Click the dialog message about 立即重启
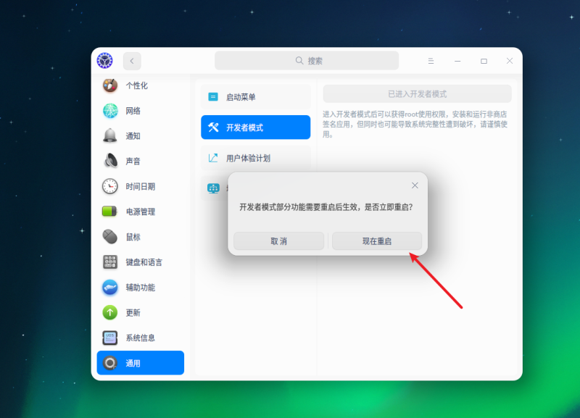Viewport: 580px width, 418px height. tap(326, 207)
